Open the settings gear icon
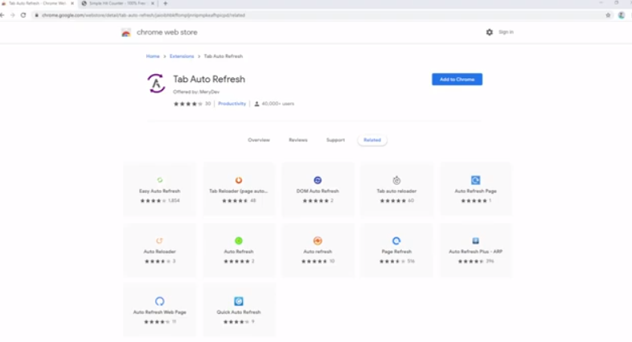 490,32
